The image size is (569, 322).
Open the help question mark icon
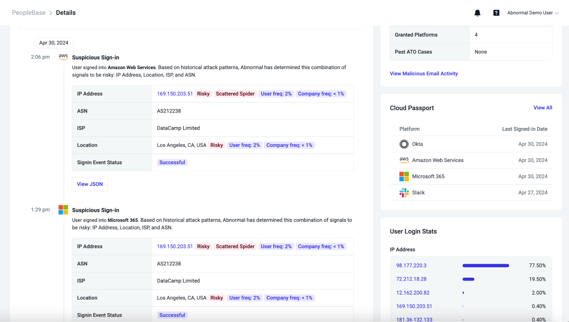pos(496,13)
